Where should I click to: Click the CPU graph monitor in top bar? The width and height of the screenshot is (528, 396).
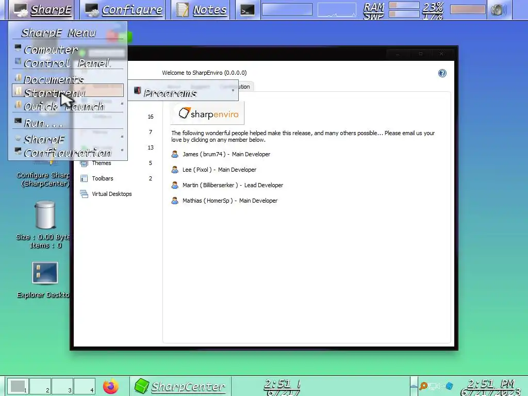(x=336, y=10)
